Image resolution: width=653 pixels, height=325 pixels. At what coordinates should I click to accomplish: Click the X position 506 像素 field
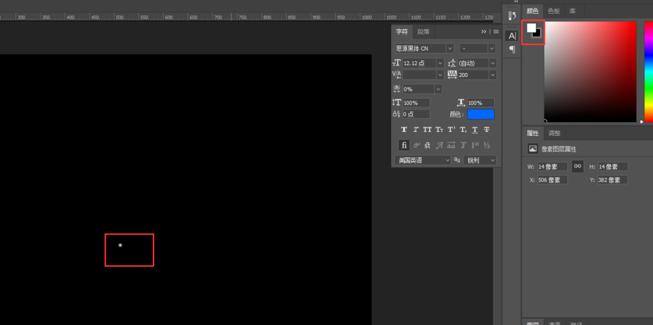pyautogui.click(x=552, y=180)
